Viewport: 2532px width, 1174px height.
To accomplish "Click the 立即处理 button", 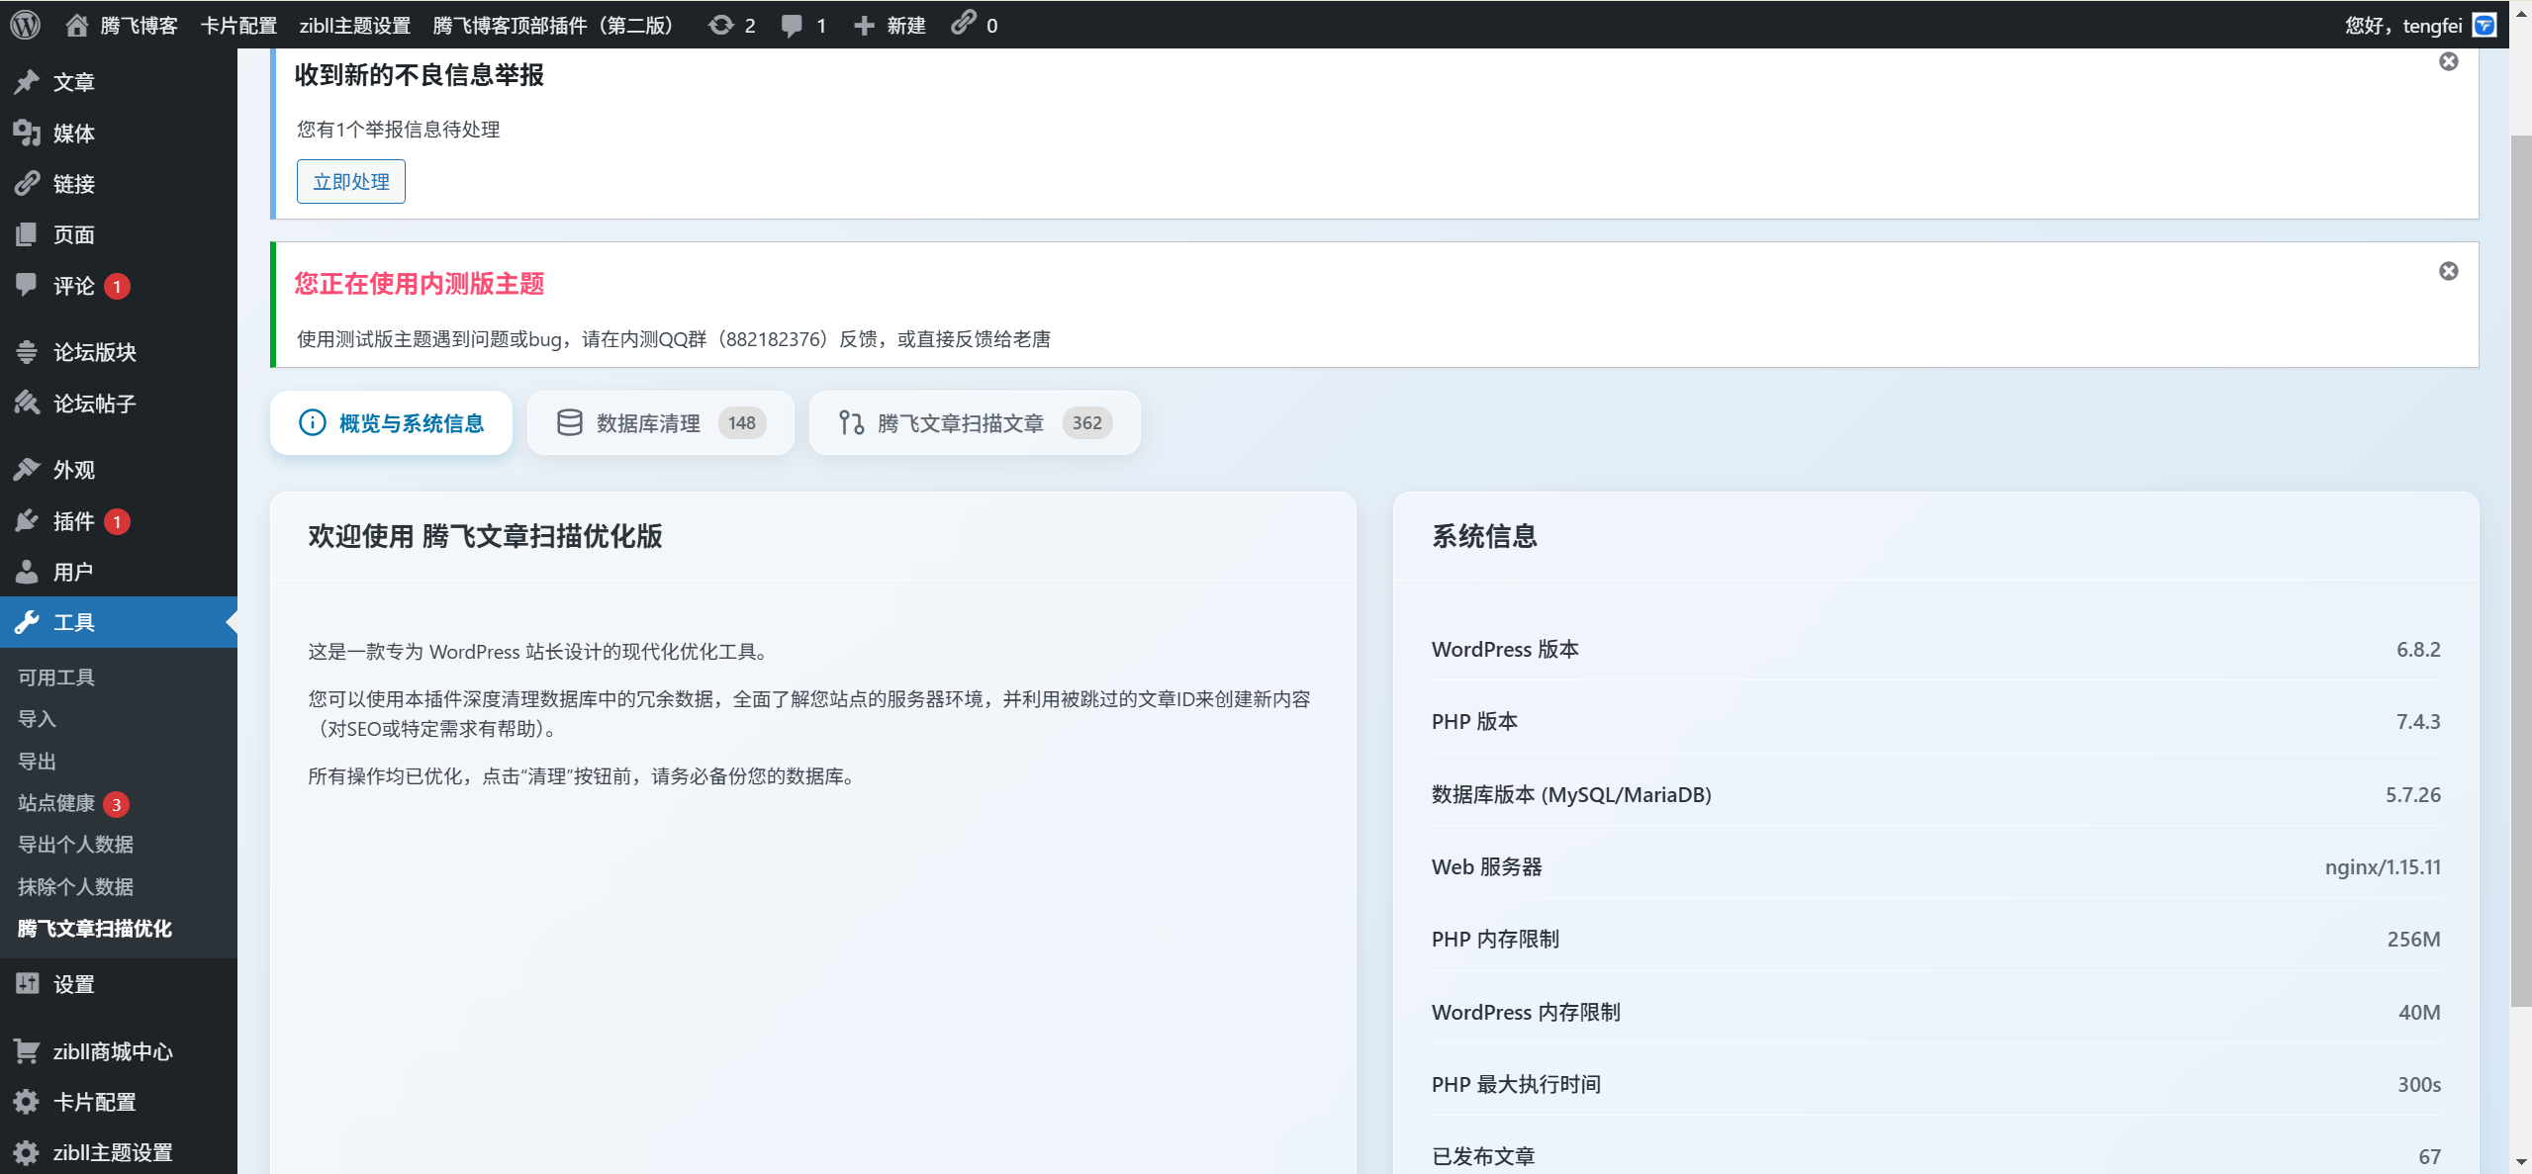I will 350,181.
